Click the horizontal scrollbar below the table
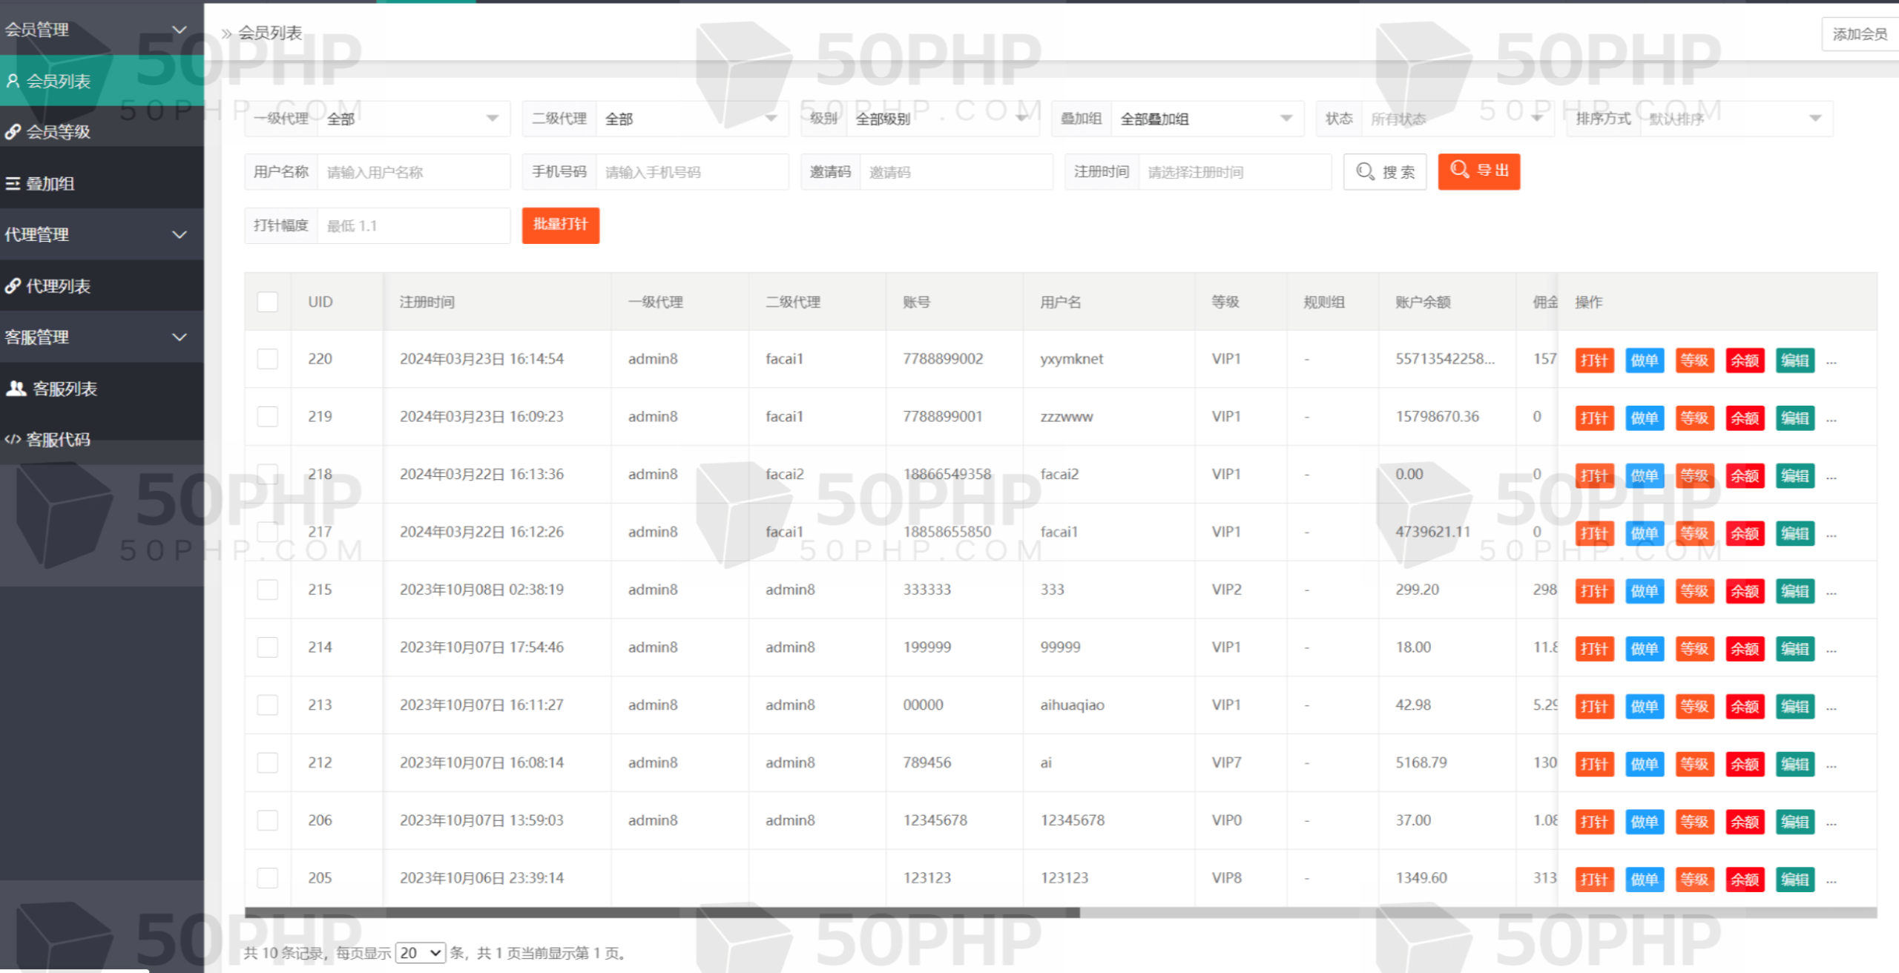Screen dimensions: 1899x973 click(662, 913)
